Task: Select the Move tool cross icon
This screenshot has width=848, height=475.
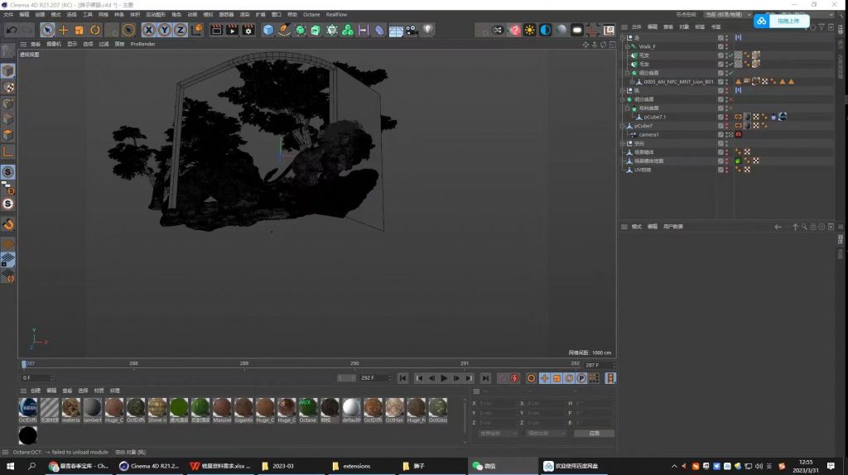Action: 63,31
